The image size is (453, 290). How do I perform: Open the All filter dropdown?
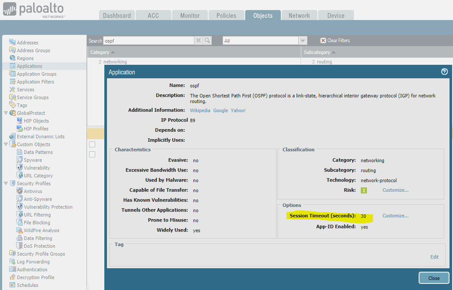pos(303,41)
